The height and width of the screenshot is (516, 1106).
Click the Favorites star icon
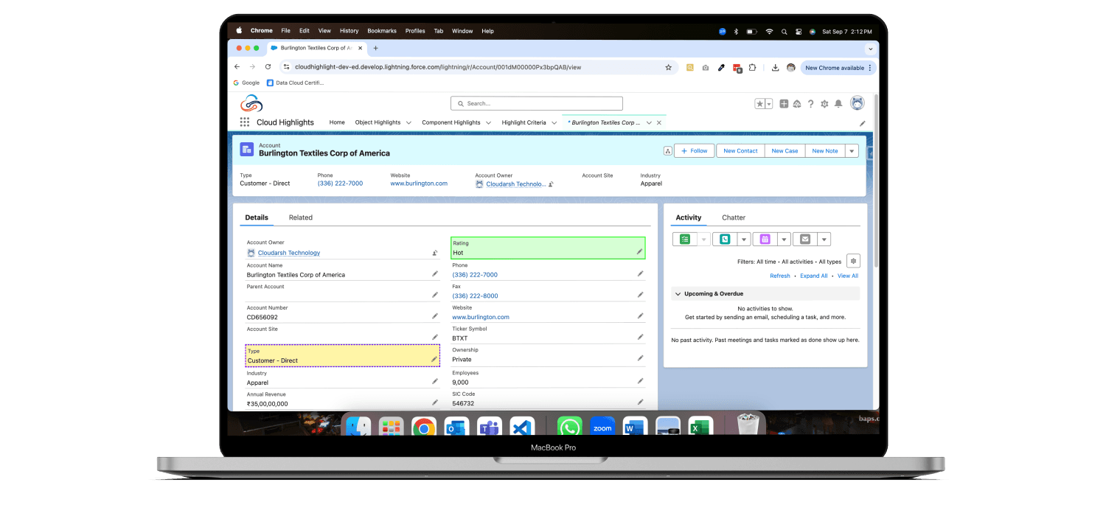pyautogui.click(x=760, y=104)
